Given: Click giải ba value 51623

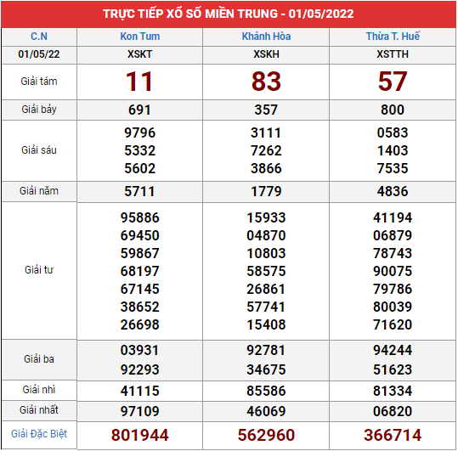Looking at the screenshot, I should pos(393,369).
